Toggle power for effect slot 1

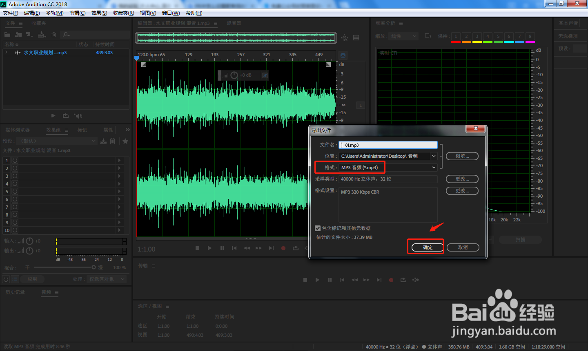[x=15, y=161]
